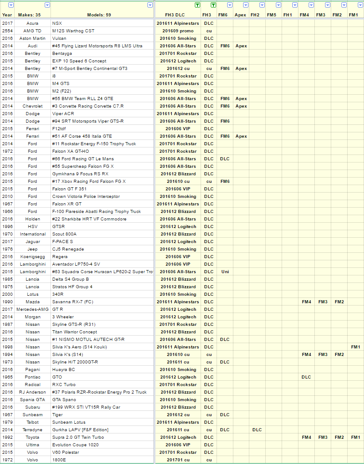Select the 'Gymkhana 9 Focus RS RX' cell
This screenshot has height=464, width=364.
pos(102,174)
